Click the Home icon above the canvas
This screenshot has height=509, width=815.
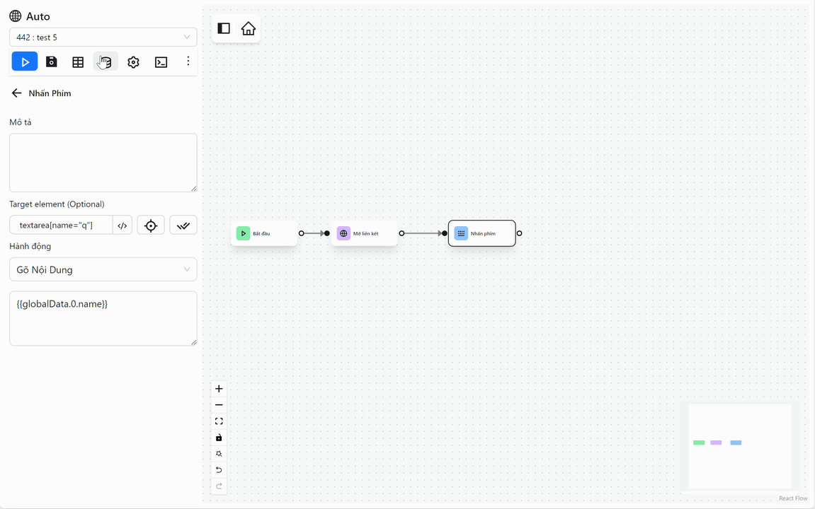(248, 28)
